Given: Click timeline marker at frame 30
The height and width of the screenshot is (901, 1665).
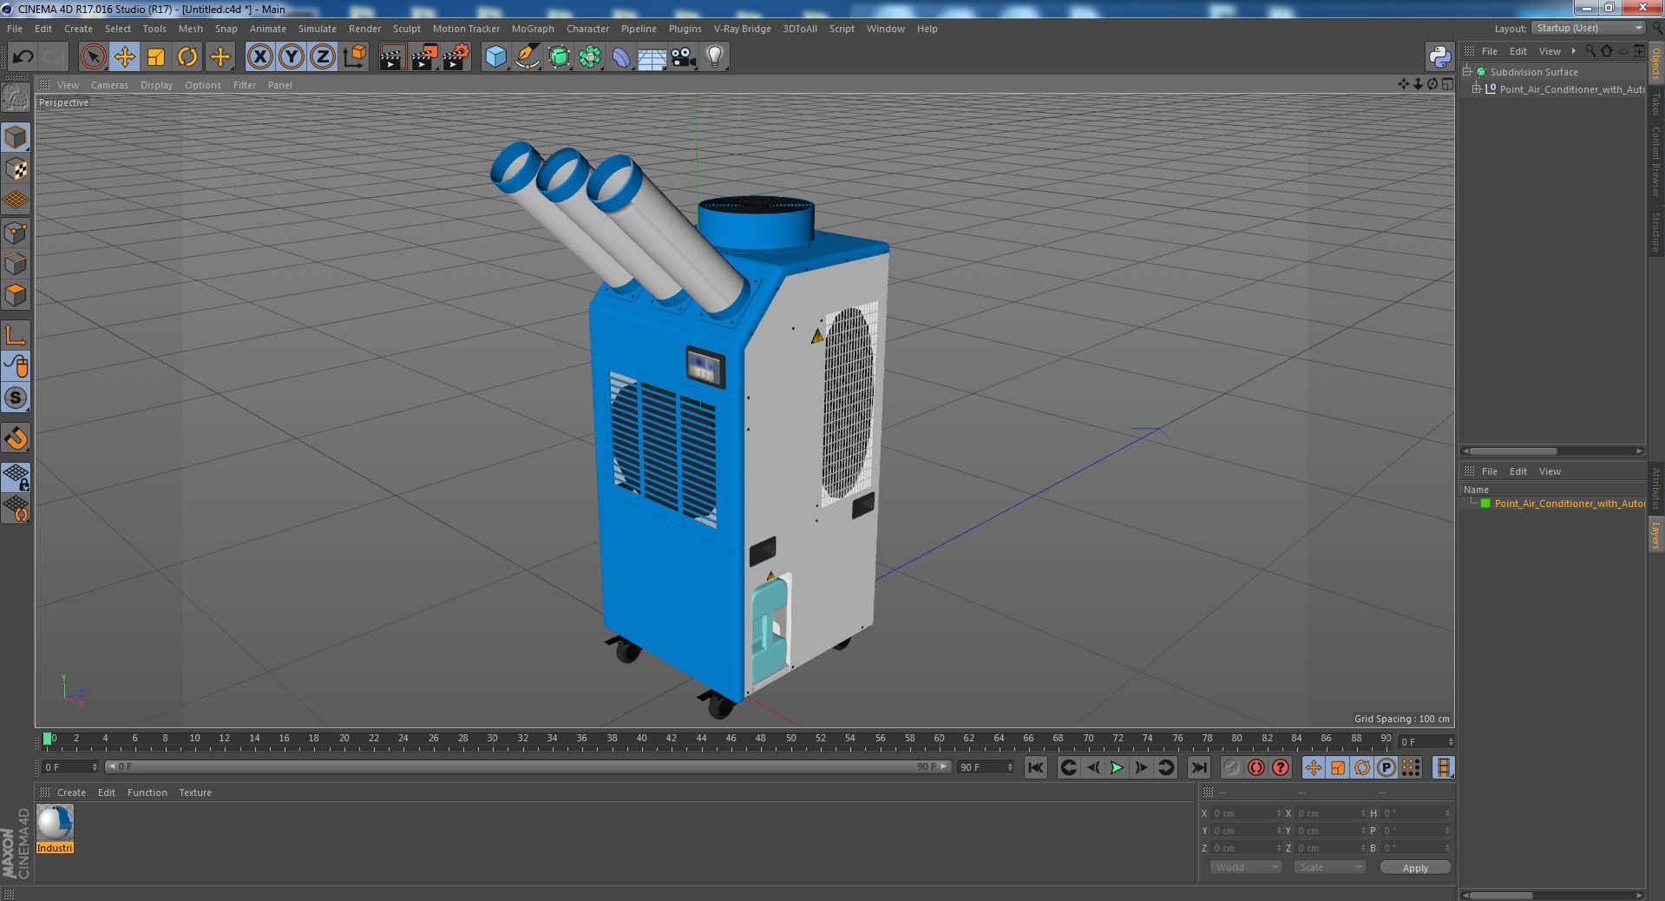Looking at the screenshot, I should tap(492, 739).
